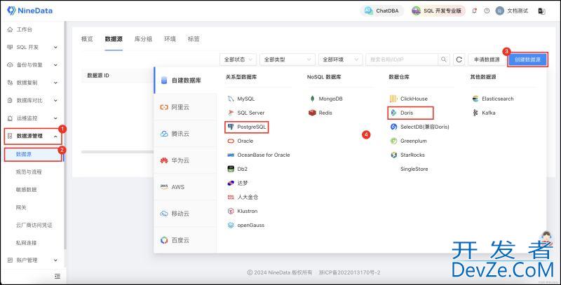Select 百度云 category
The width and height of the screenshot is (561, 285).
coord(185,240)
